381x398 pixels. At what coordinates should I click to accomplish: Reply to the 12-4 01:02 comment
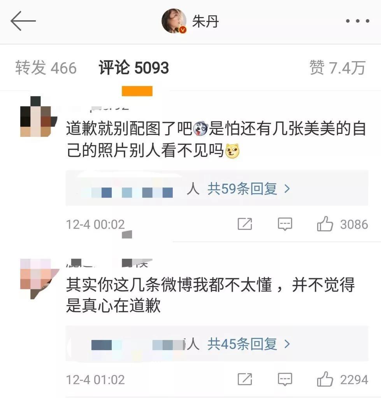coord(285,379)
